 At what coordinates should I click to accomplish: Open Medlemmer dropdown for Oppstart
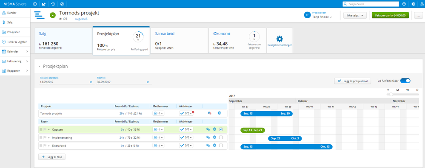coord(158,129)
